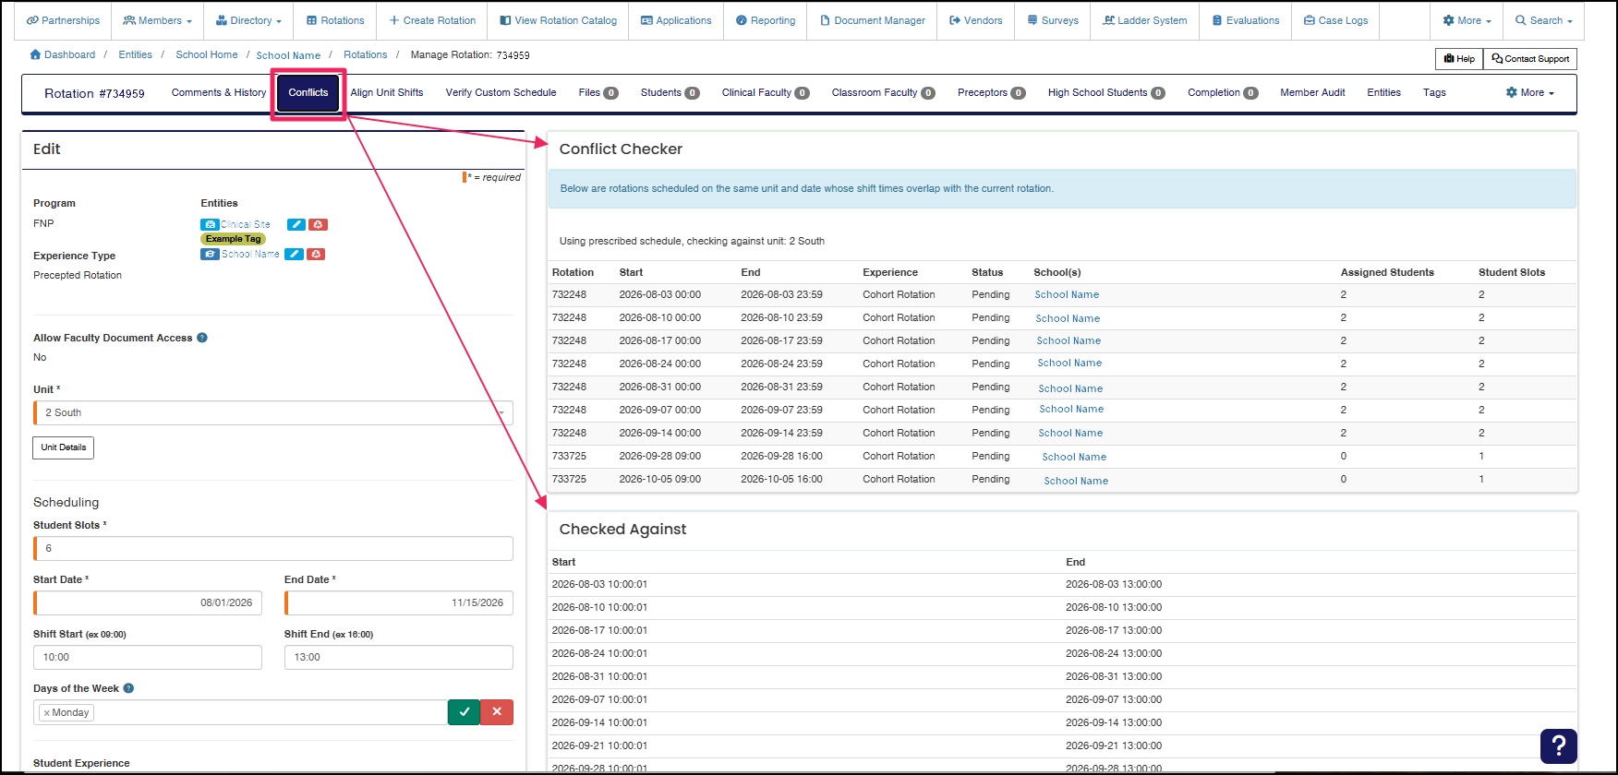The width and height of the screenshot is (1618, 775).
Task: Edit the School Name entity pencil icon
Action: (294, 254)
